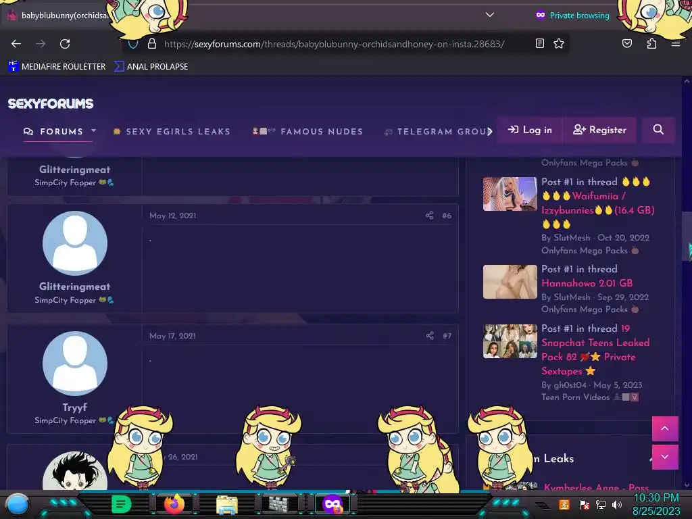The image size is (692, 519).
Task: Open File Explorer from the taskbar
Action: (x=227, y=505)
